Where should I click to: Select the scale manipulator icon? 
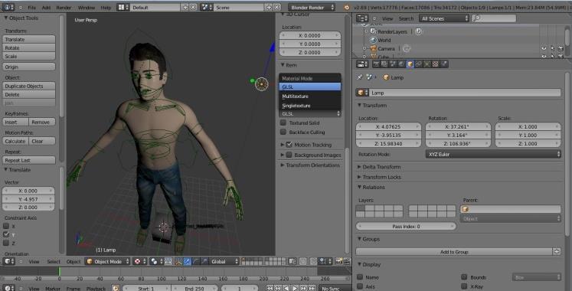pyautogui.click(x=204, y=261)
